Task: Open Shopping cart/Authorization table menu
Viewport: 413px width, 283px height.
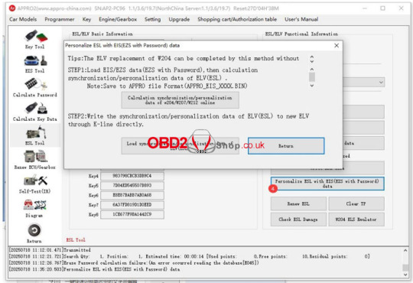Action: pos(237,19)
